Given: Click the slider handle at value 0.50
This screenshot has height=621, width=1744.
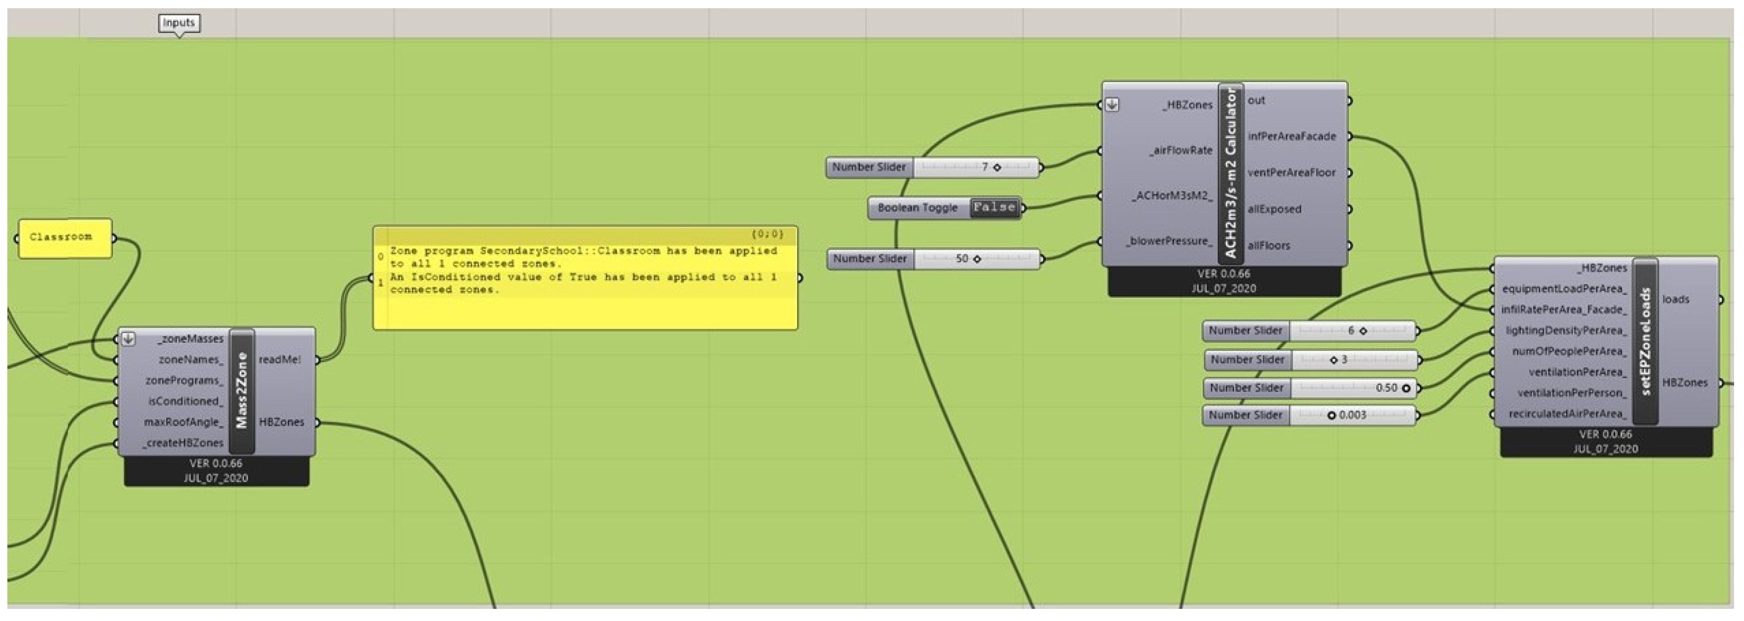Looking at the screenshot, I should (1406, 388).
